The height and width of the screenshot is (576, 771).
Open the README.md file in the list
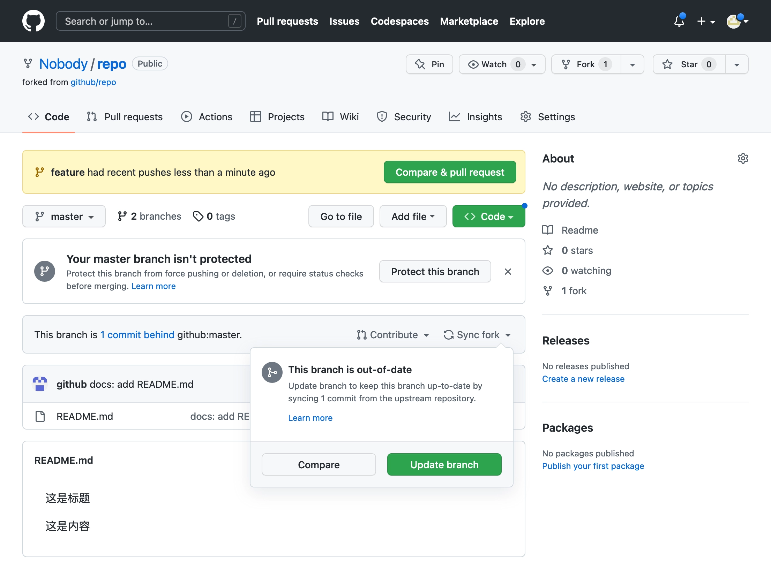click(x=85, y=416)
